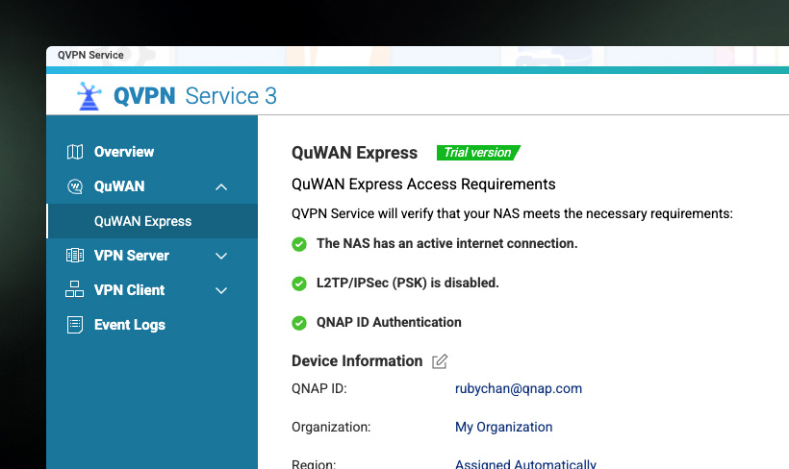The height and width of the screenshot is (469, 789).
Task: Click green check beside QNAP ID Authentication
Action: 299,323
